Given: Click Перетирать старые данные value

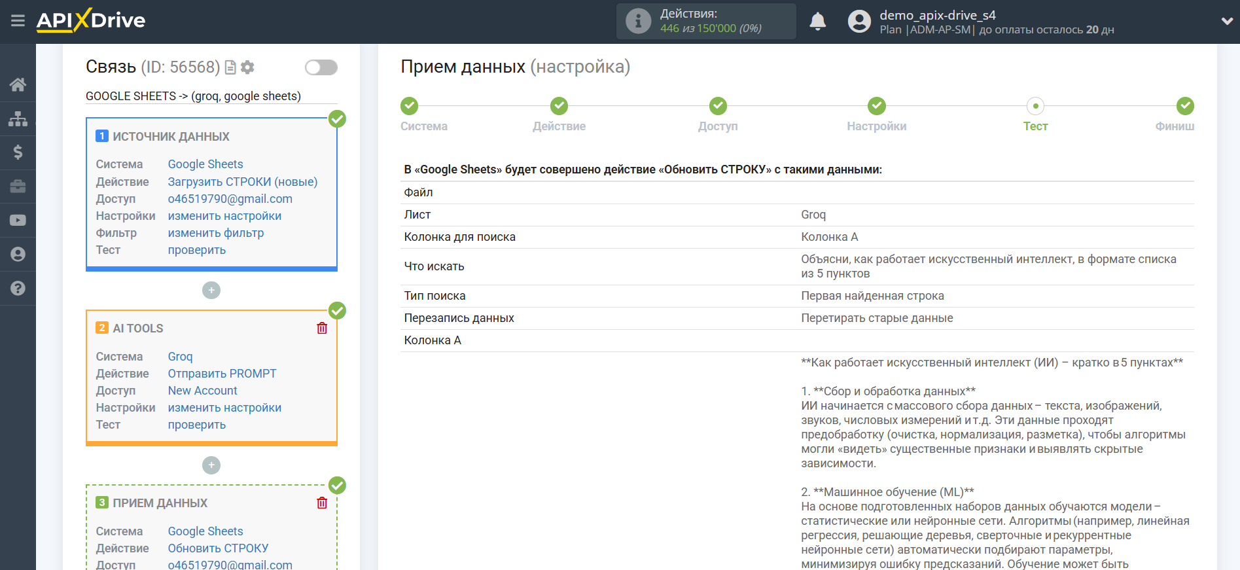Looking at the screenshot, I should point(877,318).
